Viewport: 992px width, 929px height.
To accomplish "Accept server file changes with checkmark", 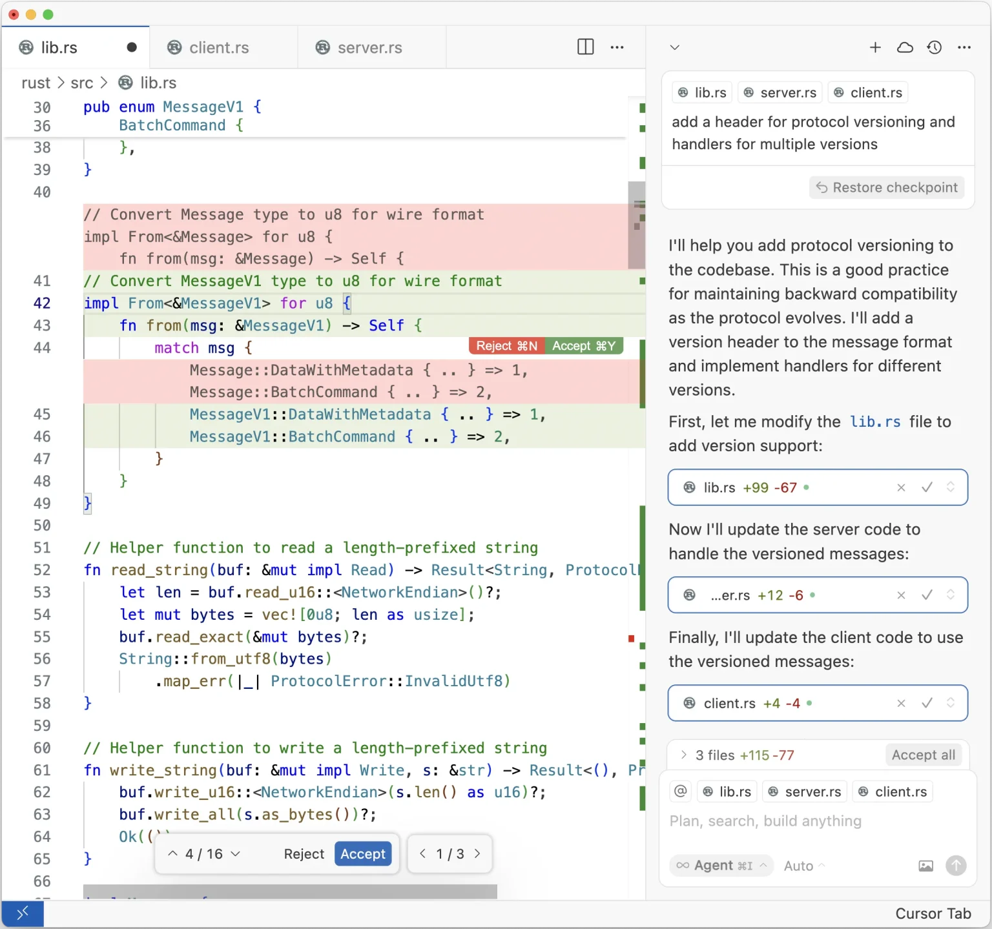I will pos(927,595).
